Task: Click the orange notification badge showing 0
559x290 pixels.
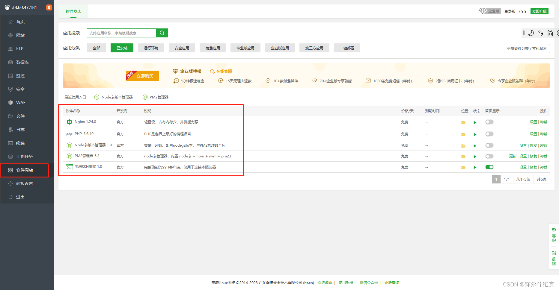Action: pos(49,7)
